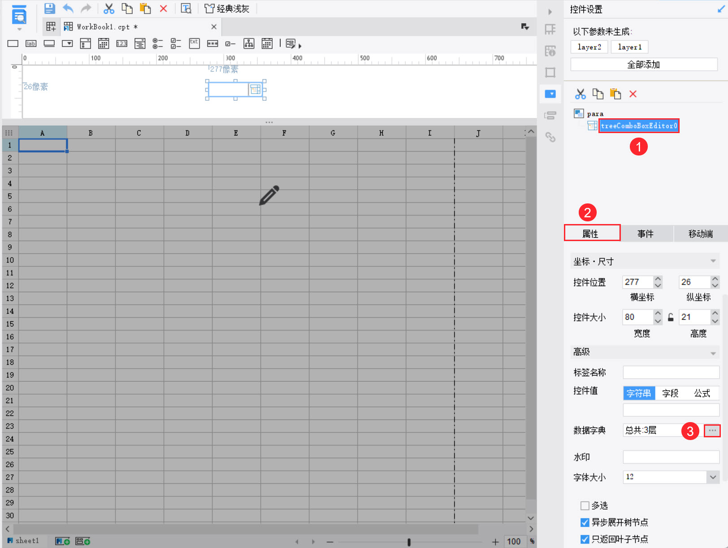Image resolution: width=728 pixels, height=548 pixels.
Task: Select 字段 as the widget value type
Action: pyautogui.click(x=670, y=393)
